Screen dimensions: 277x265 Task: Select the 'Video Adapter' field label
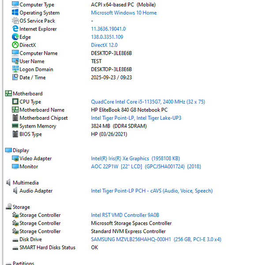(36, 158)
